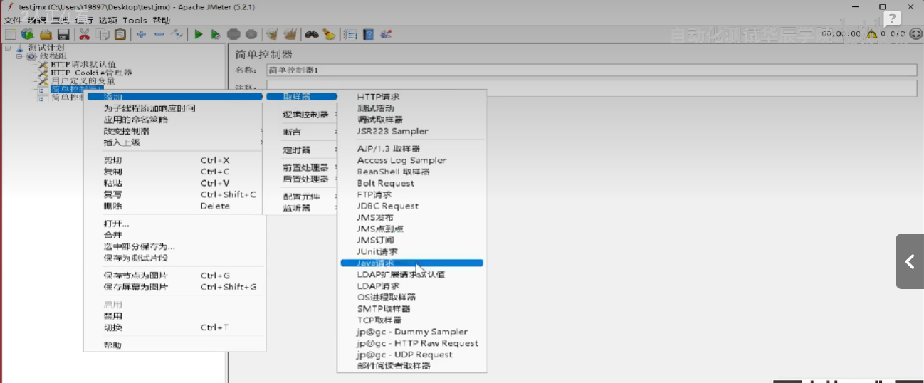This screenshot has height=383, width=924.
Task: Click the Paste clipboard toolbar icon
Action: pos(121,34)
